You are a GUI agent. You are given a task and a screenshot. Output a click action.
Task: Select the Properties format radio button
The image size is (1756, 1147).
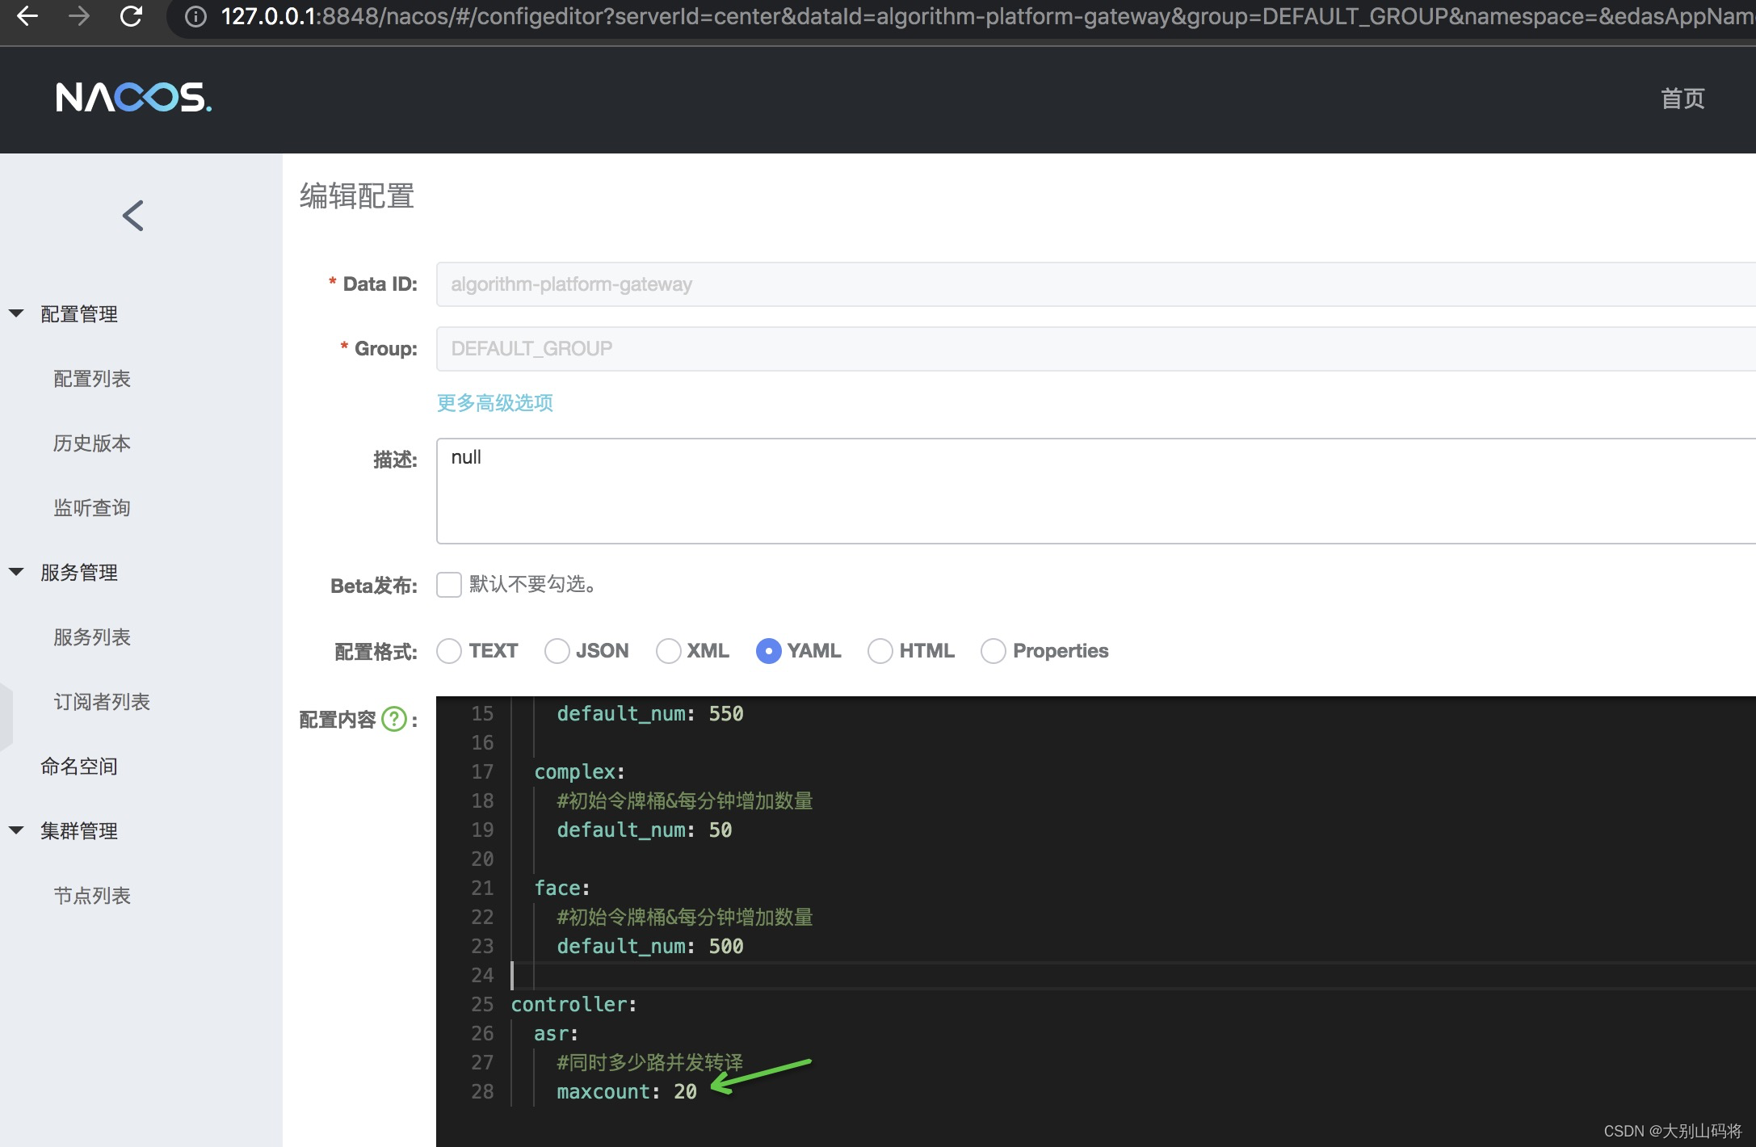pos(994,651)
